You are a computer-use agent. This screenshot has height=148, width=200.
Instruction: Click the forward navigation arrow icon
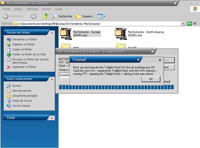pyautogui.click(x=34, y=16)
